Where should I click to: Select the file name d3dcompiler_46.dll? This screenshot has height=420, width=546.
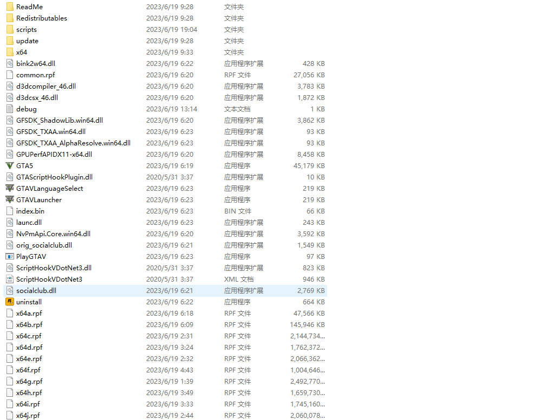click(46, 86)
